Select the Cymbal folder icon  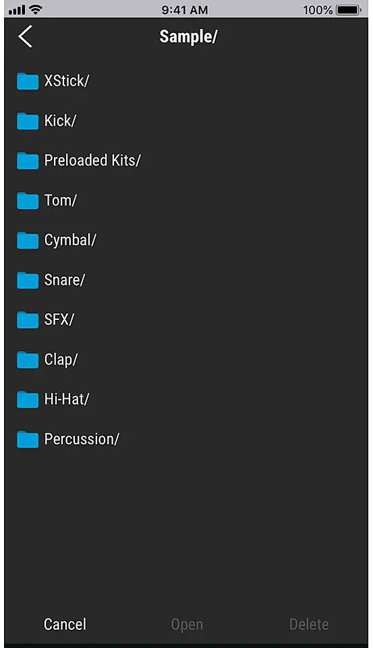click(x=28, y=240)
